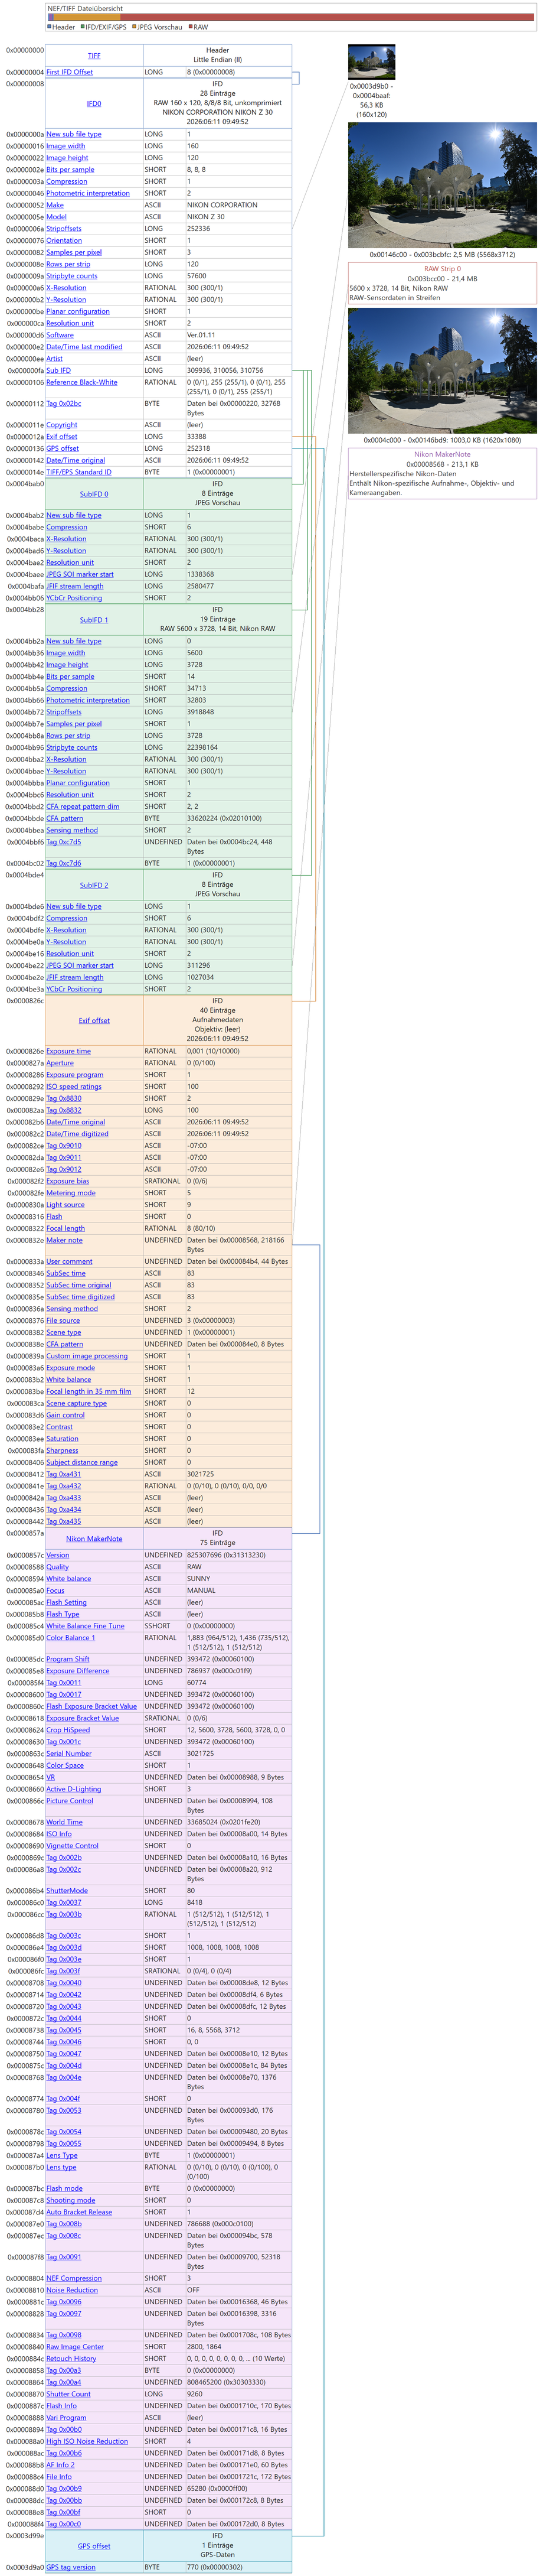Open the Vignette Control link
The width and height of the screenshot is (540, 2576).
coord(73,1846)
